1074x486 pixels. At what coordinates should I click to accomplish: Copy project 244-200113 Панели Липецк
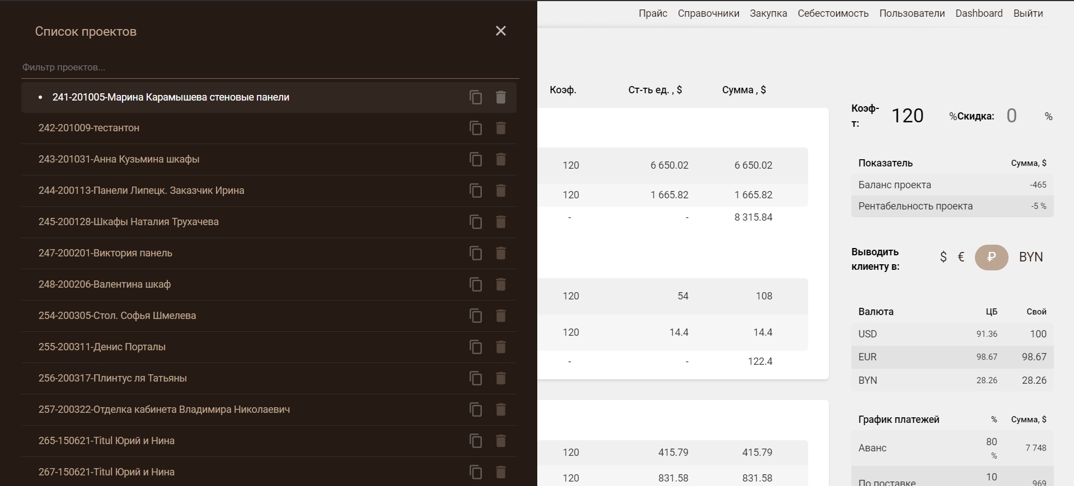tap(476, 191)
